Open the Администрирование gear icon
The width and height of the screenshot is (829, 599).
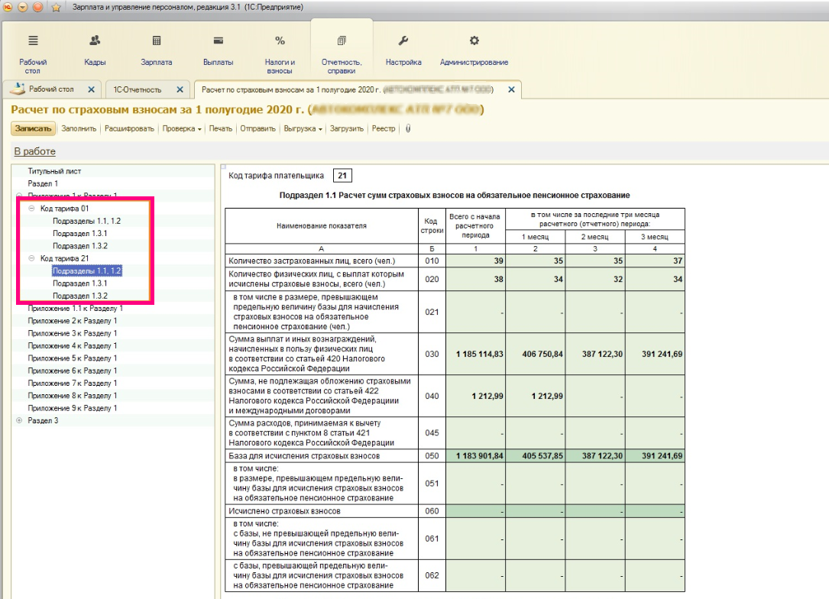click(474, 41)
